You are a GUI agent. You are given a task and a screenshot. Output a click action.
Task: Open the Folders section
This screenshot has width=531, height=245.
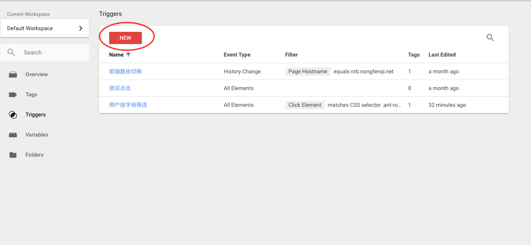(34, 155)
